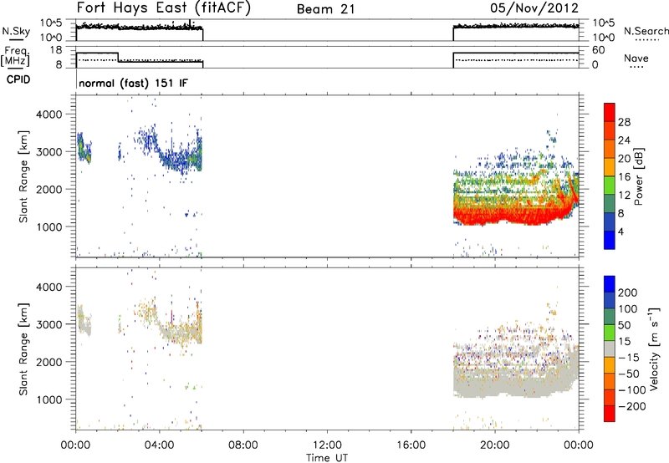Viewport: 669px width, 463px height.
Task: Click the "60" tick on the Nave axis
Action: coord(598,50)
